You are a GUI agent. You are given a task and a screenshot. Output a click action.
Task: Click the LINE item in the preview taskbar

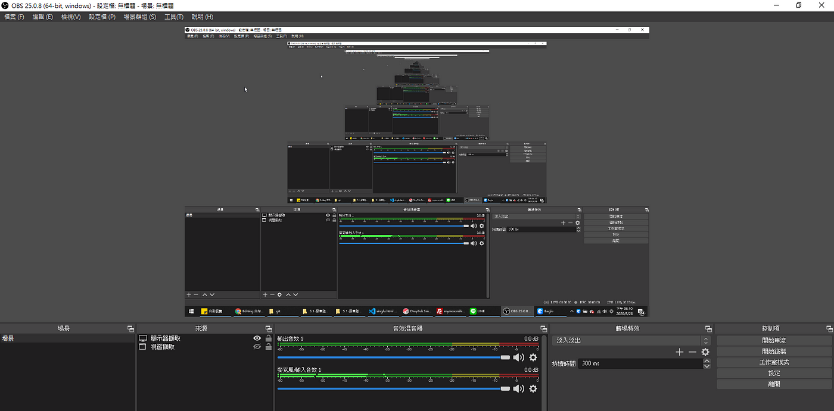pos(483,311)
